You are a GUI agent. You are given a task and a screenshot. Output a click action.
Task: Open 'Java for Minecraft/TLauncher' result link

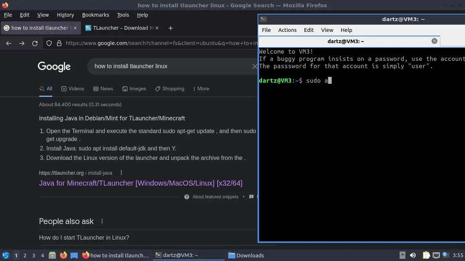pos(141,183)
